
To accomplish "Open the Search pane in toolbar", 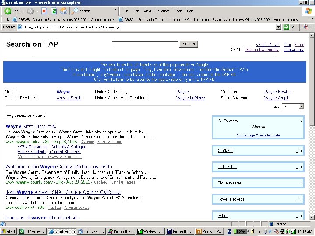I will point(81,11).
